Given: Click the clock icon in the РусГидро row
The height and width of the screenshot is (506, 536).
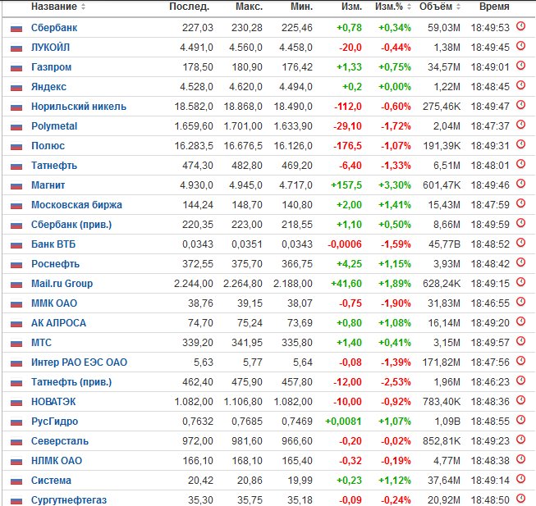Looking at the screenshot, I should [520, 420].
